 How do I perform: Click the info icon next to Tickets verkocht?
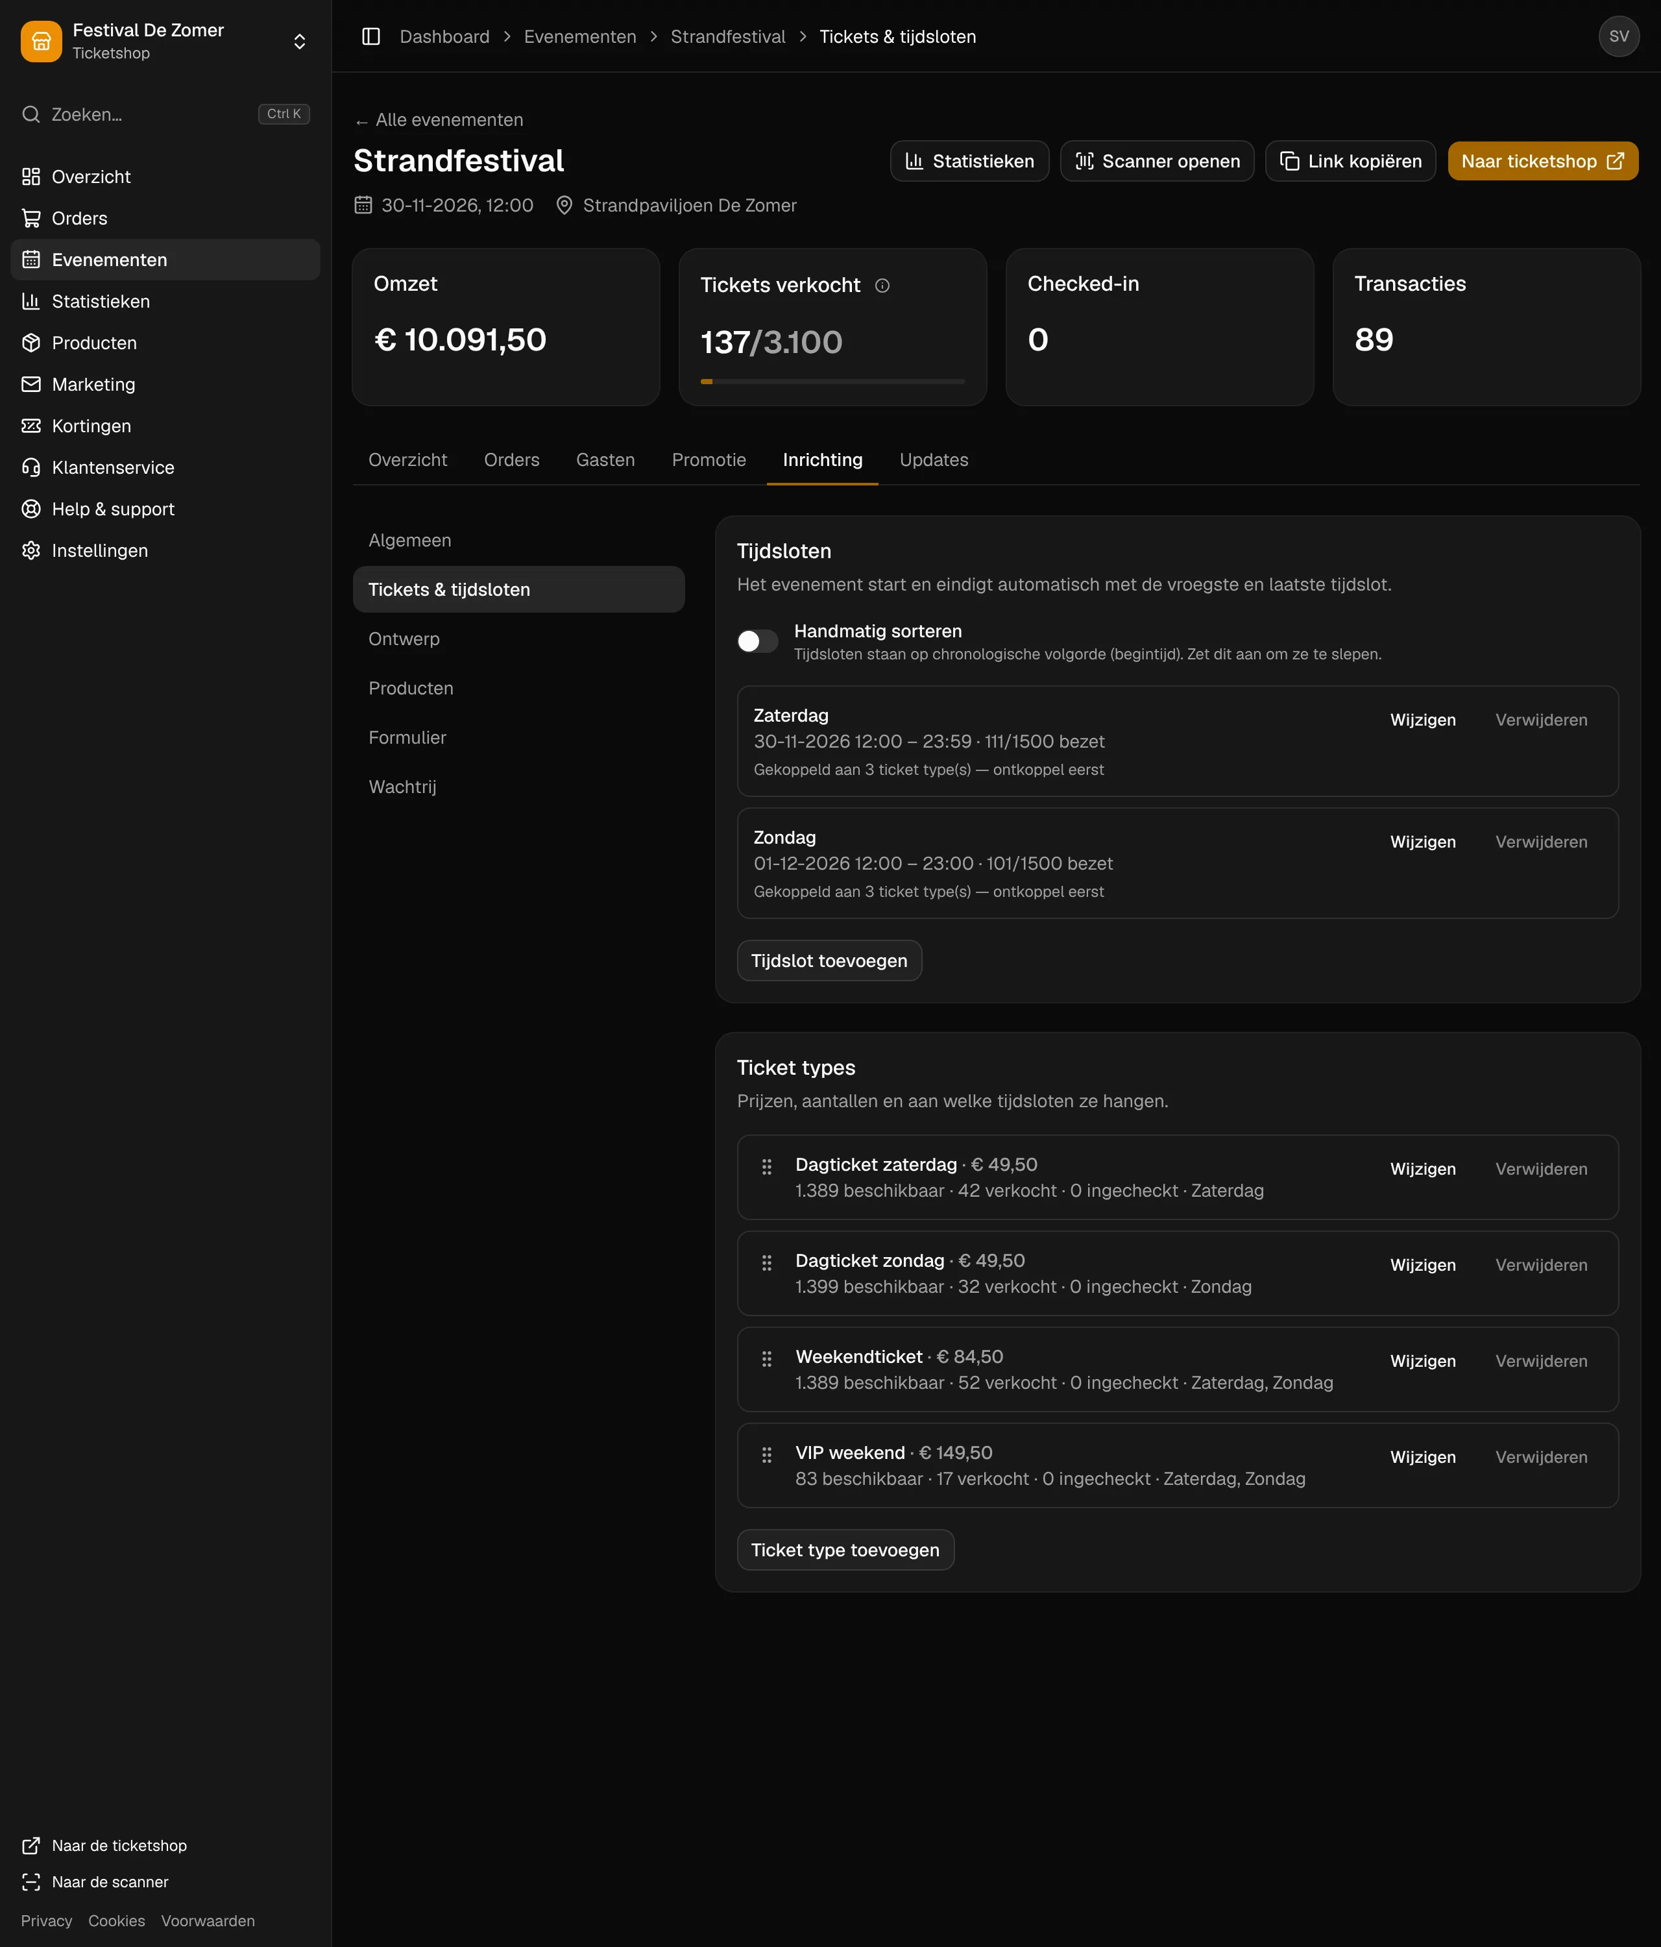coord(882,286)
